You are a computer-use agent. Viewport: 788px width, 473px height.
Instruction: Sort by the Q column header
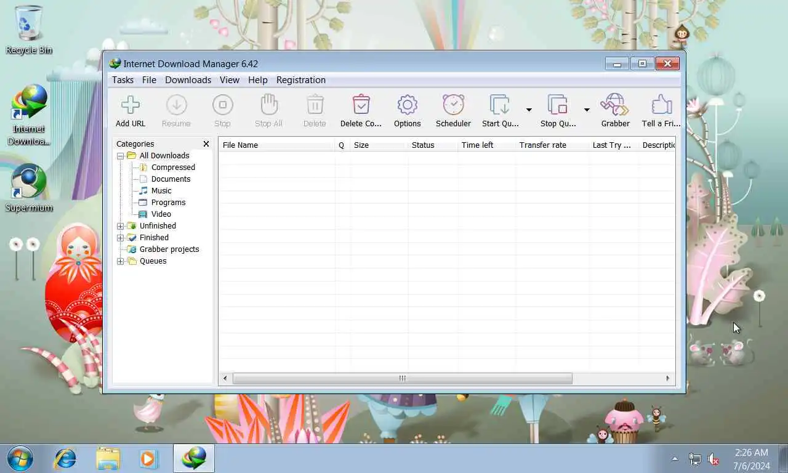click(x=342, y=145)
